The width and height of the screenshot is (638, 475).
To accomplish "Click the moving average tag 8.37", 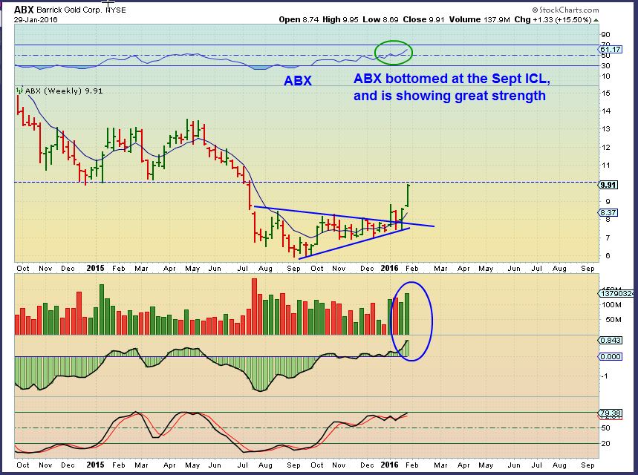I will pyautogui.click(x=608, y=213).
